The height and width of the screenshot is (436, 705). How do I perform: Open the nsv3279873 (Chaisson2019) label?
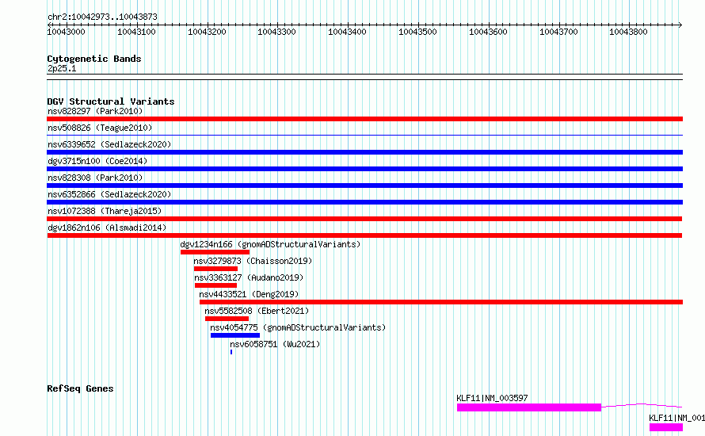tap(253, 261)
